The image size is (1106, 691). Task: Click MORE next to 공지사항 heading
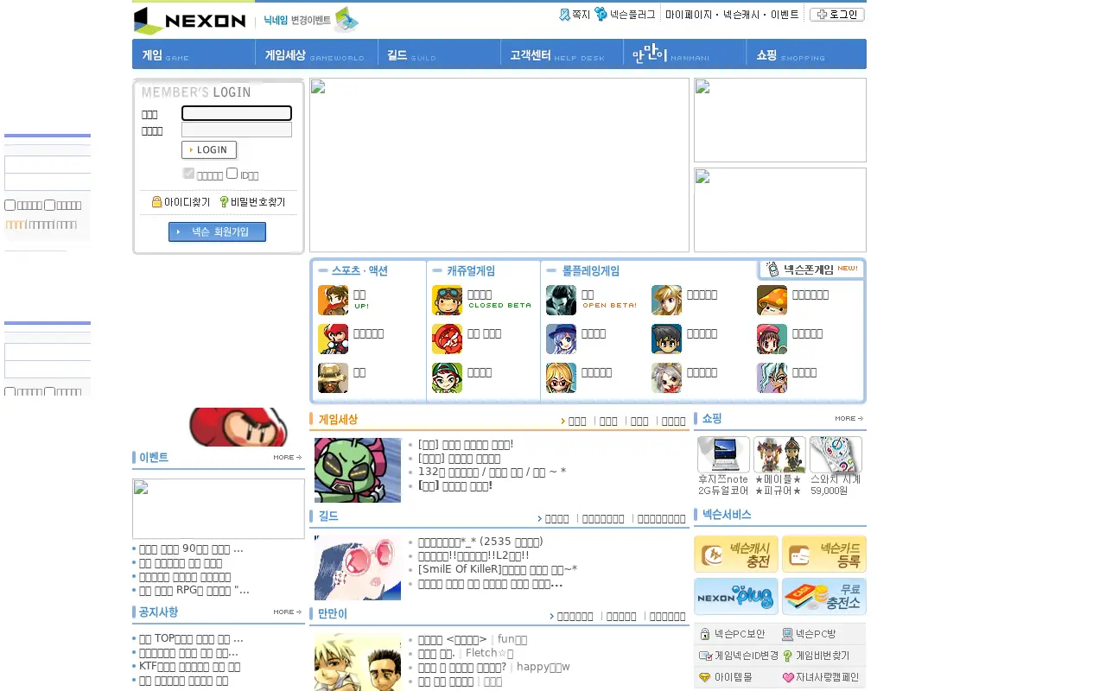[x=288, y=612]
